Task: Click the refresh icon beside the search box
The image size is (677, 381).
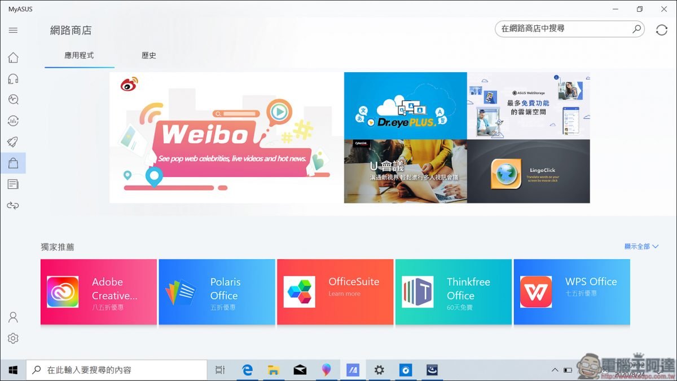Action: point(662,30)
